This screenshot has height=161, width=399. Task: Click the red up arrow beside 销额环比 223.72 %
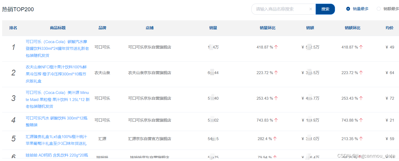point(361,73)
